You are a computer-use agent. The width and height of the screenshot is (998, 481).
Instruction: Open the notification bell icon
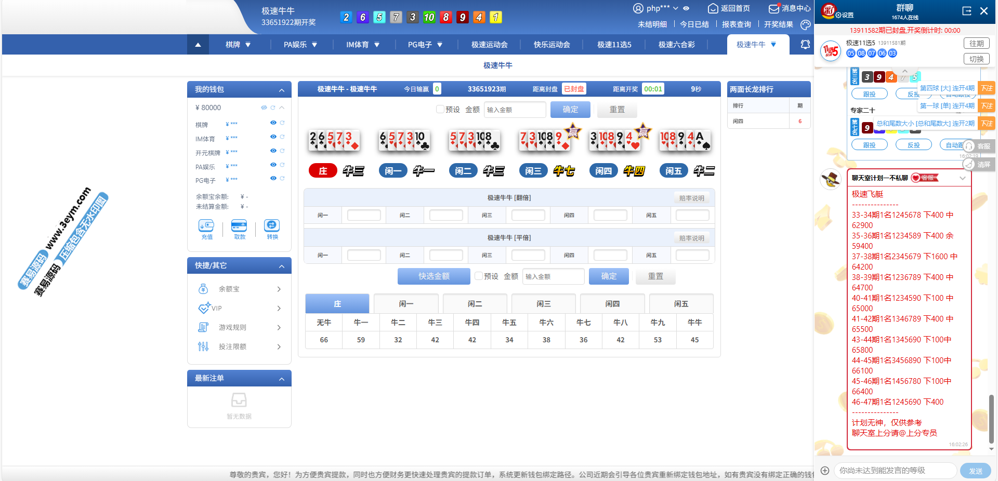(805, 45)
